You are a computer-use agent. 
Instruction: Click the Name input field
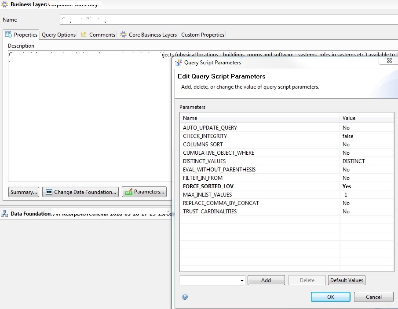[229, 19]
